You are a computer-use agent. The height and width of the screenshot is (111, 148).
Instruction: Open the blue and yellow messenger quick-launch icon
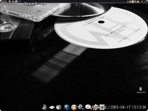click(x=13, y=1)
